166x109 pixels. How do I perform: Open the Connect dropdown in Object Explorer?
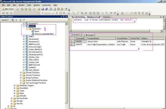click(5, 20)
